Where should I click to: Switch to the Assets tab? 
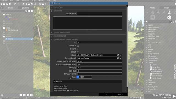coord(152,8)
